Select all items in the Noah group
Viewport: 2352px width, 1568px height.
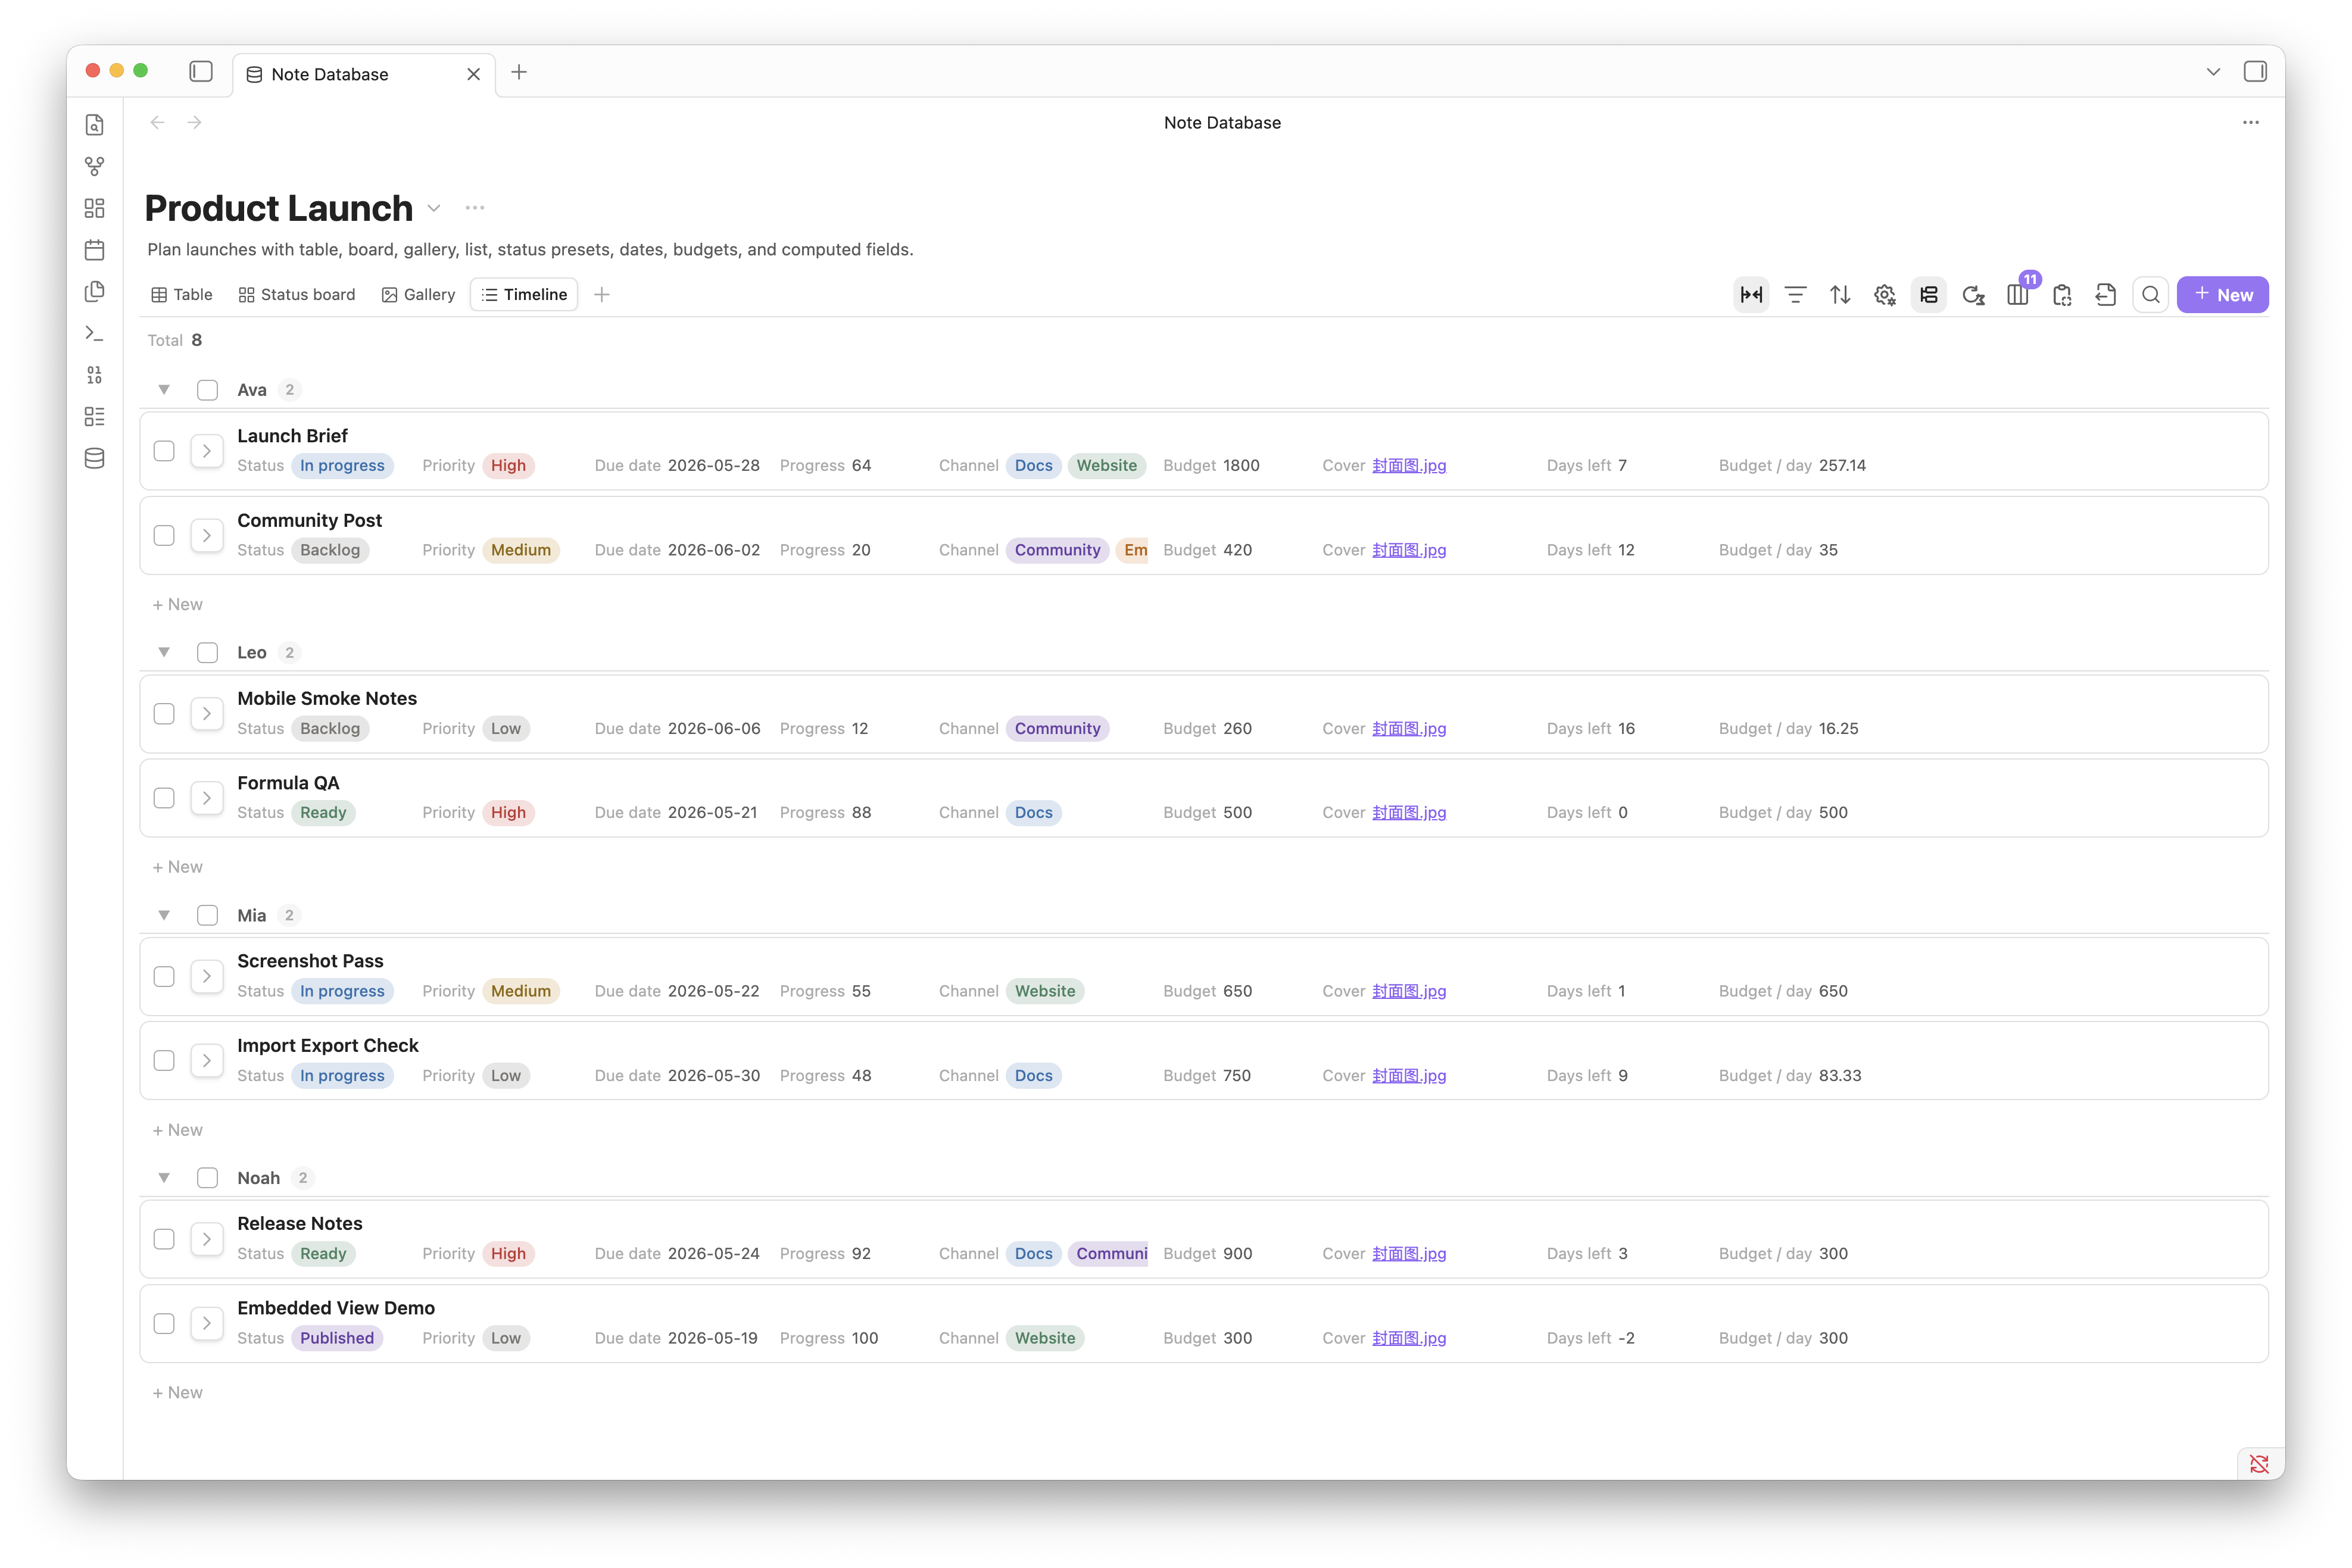click(x=207, y=1178)
